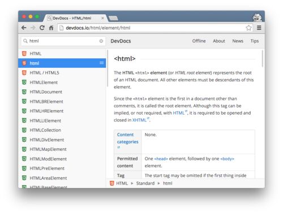Click green DOM icon beside HTMLElement

[x=24, y=82]
